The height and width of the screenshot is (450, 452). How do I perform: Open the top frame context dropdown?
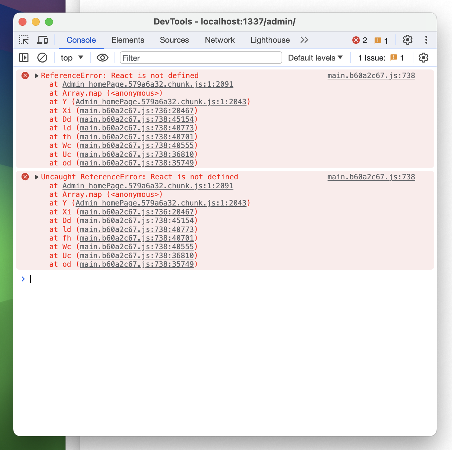(71, 58)
